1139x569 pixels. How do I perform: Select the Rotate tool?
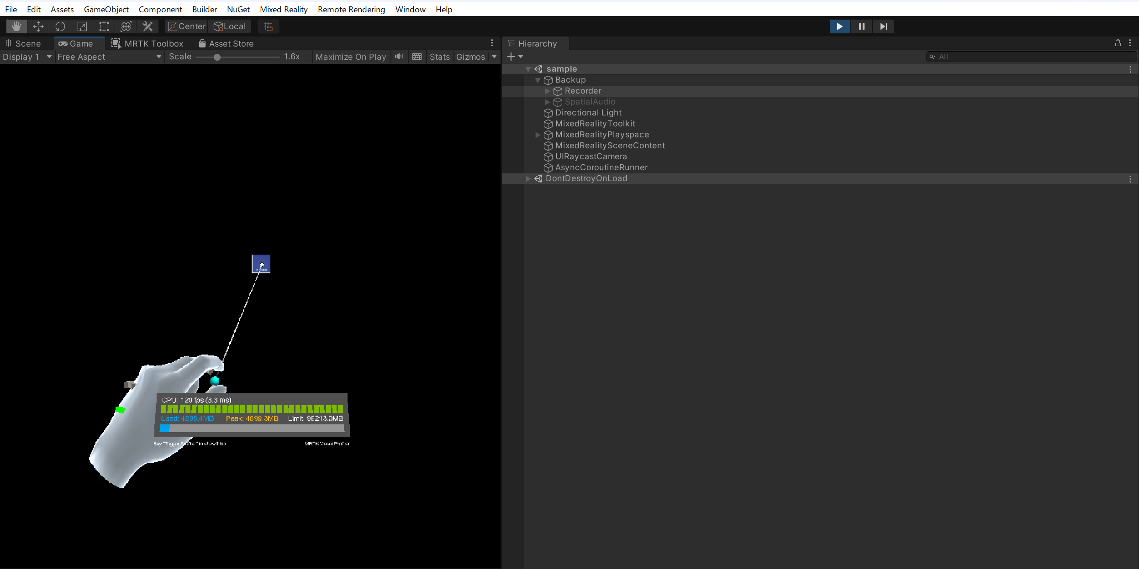click(60, 26)
